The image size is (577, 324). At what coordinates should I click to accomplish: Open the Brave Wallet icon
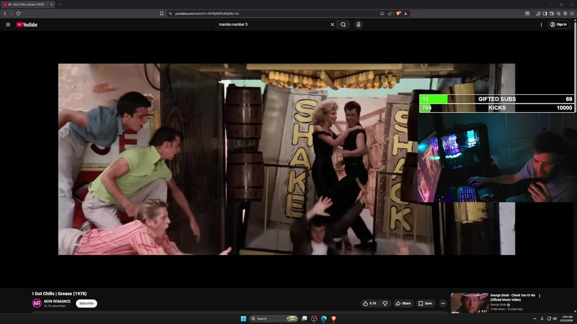click(x=552, y=13)
